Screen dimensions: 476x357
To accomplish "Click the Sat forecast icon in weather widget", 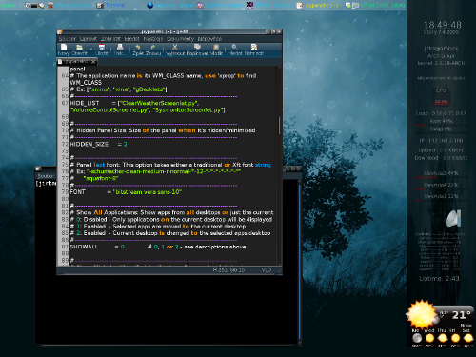I will point(467,338).
